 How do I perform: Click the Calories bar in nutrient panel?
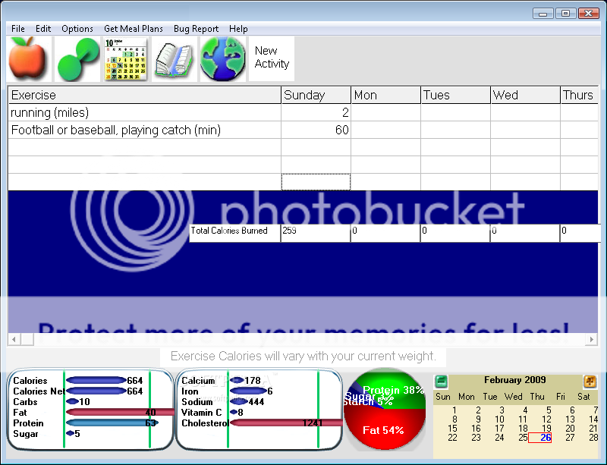pyautogui.click(x=96, y=380)
